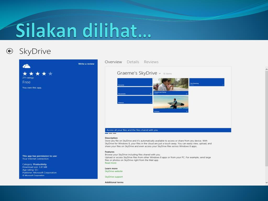Click 'Download size: 3.81 MB' text
Screen dimensions: 268x201
[x=35, y=167]
